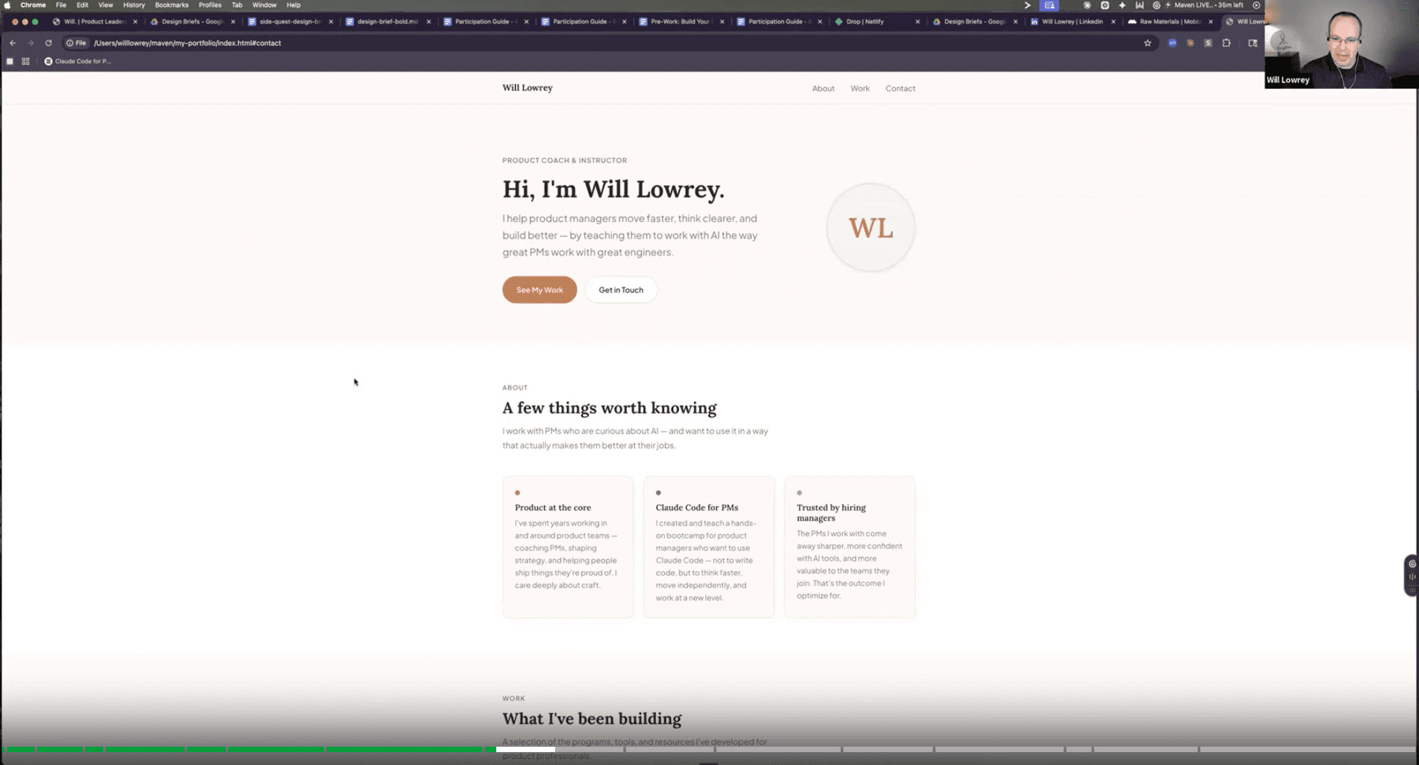Click the Product at the core card
1419x765 pixels.
point(568,547)
